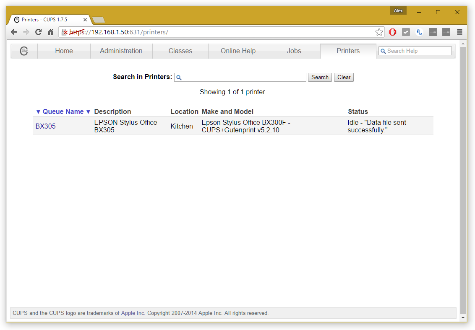Click the Search button
475x330 pixels.
pyautogui.click(x=320, y=77)
